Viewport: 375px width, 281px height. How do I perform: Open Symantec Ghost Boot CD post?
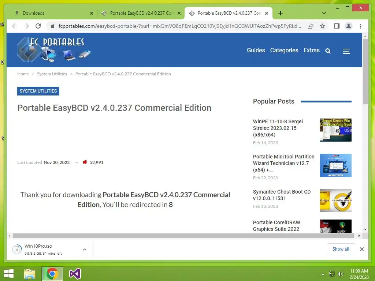tap(282, 195)
